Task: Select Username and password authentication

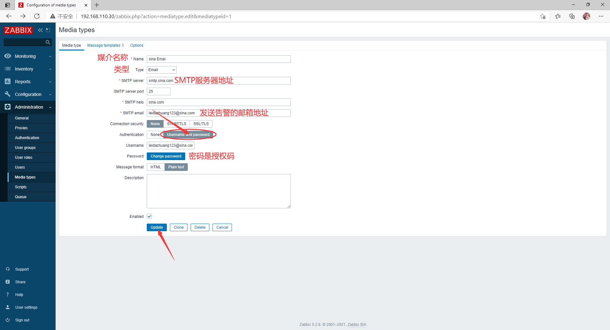Action: point(188,135)
